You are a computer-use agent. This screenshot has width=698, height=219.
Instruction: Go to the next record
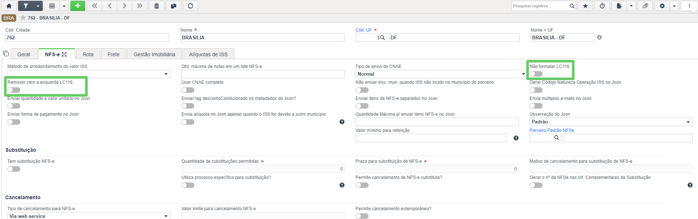[125, 6]
